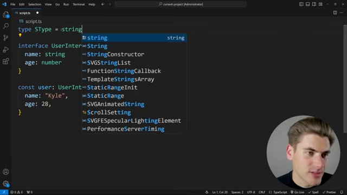
Task: Click the ports forwarded status item
Action: pos(30,192)
